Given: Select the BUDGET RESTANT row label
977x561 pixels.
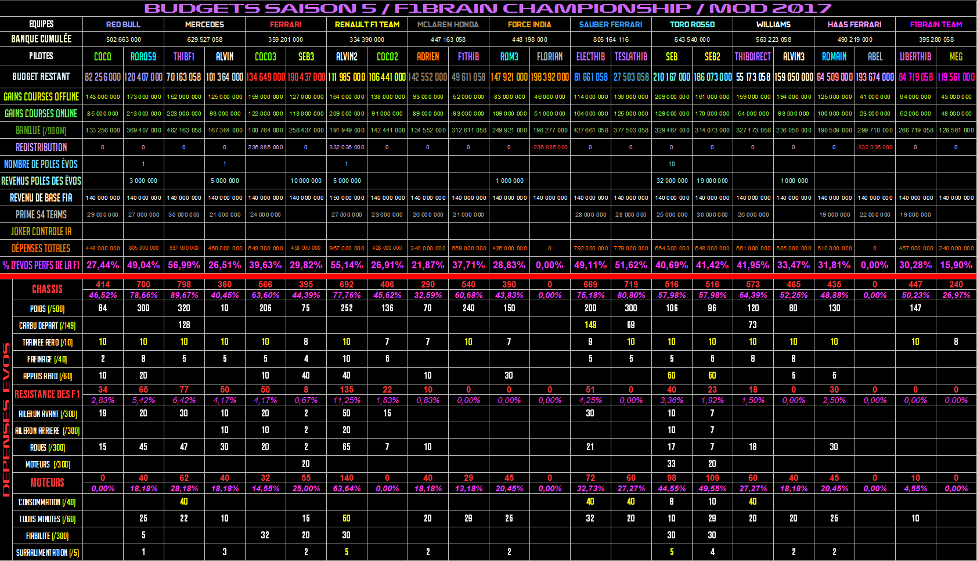Looking at the screenshot, I should [x=41, y=77].
